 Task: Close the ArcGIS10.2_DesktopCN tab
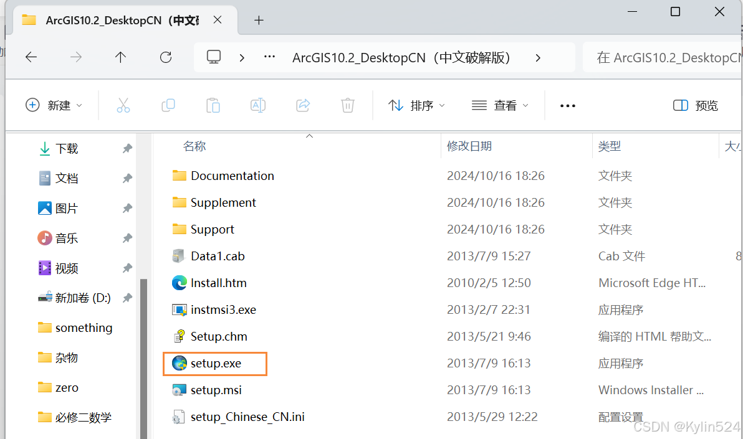(218, 20)
